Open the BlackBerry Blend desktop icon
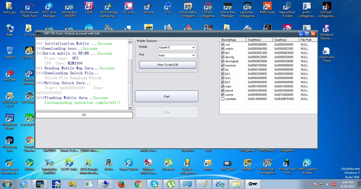 [10, 122]
